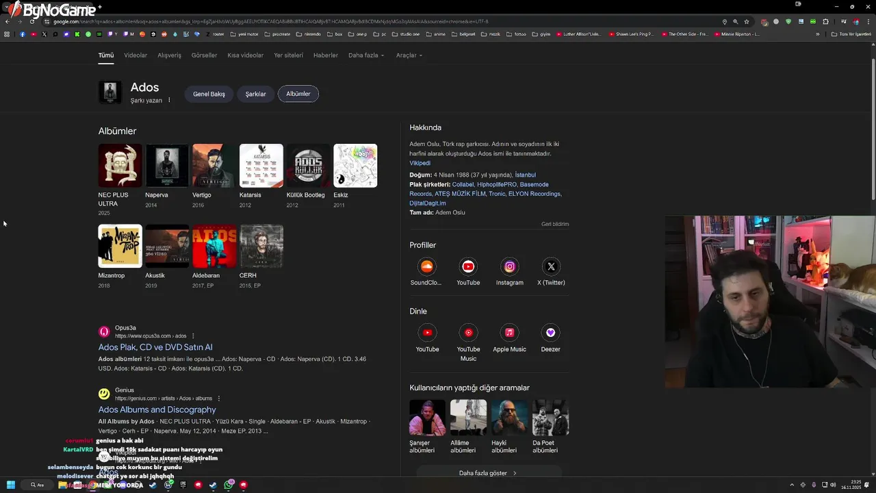Viewport: 876px width, 493px height.
Task: Click the Ados artist thumbnail image
Action: [x=110, y=92]
